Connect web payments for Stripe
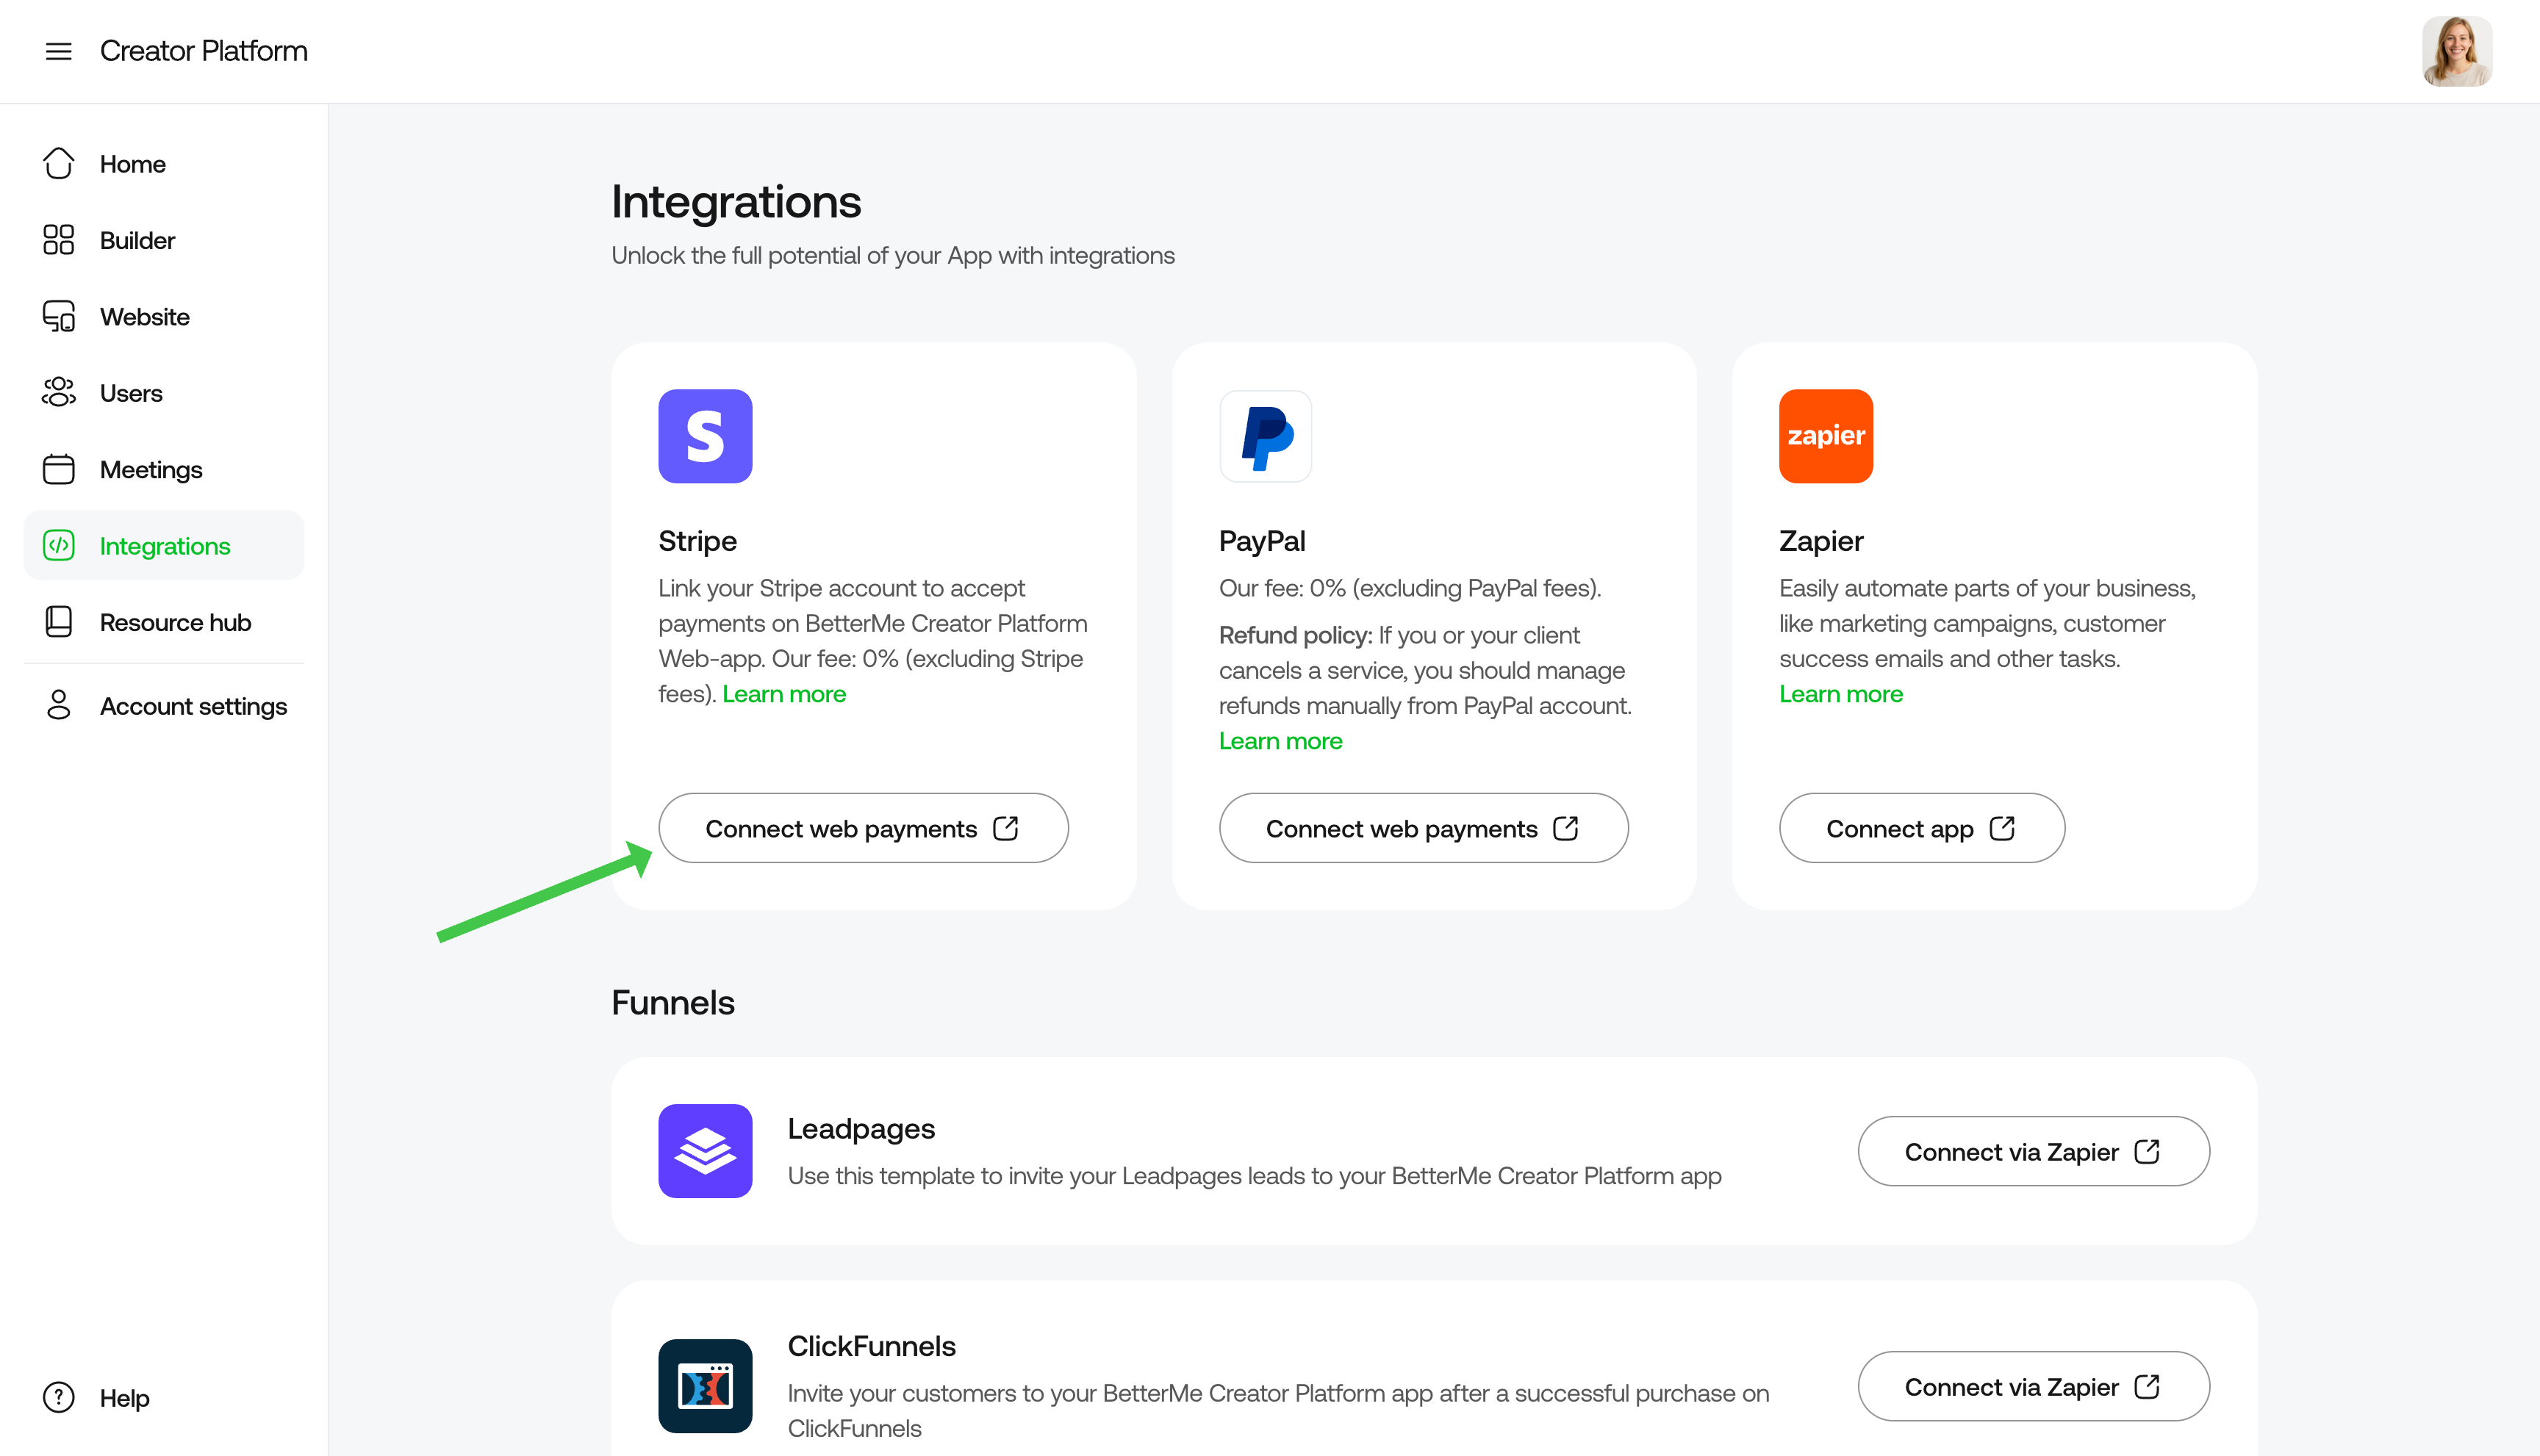This screenshot has width=2540, height=1456. pyautogui.click(x=864, y=828)
